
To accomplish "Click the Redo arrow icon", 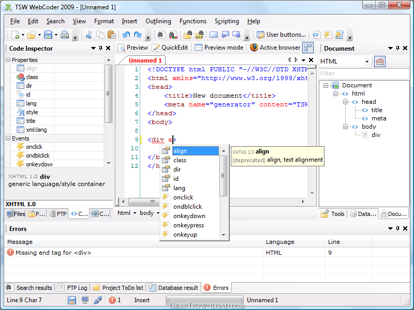I will click(138, 35).
